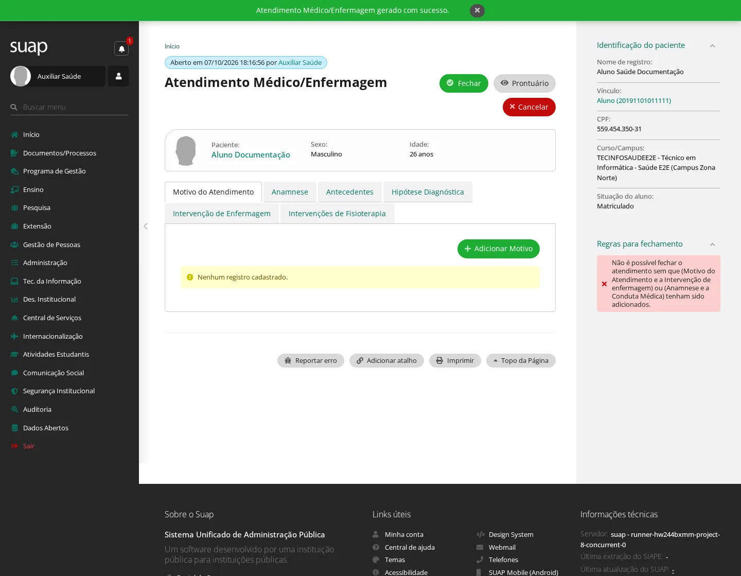The height and width of the screenshot is (576, 741).
Task: Click the Extensão sidebar icon
Action: point(14,226)
